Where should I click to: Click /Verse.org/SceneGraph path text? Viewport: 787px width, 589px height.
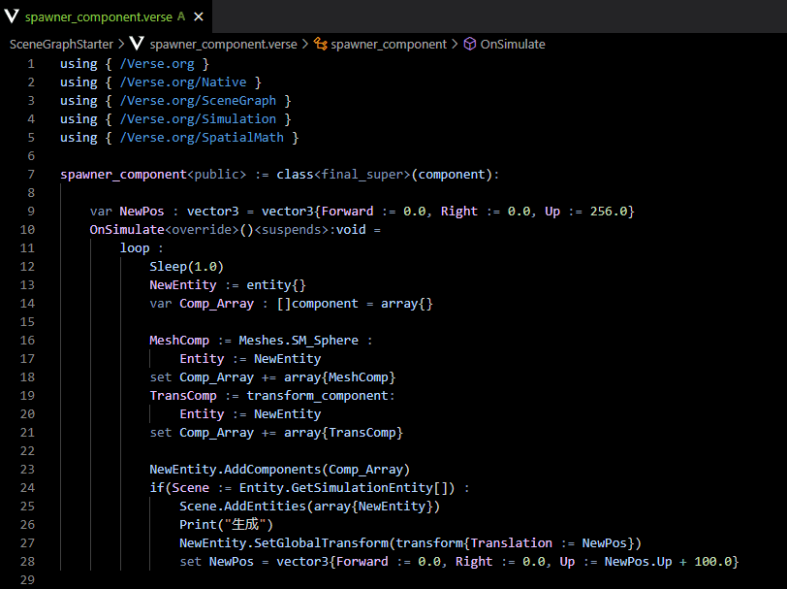point(198,101)
